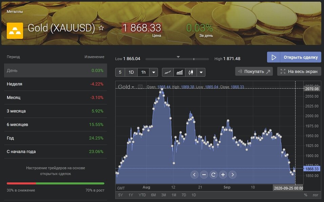Reset the chart view with refresh icon

pos(213,175)
